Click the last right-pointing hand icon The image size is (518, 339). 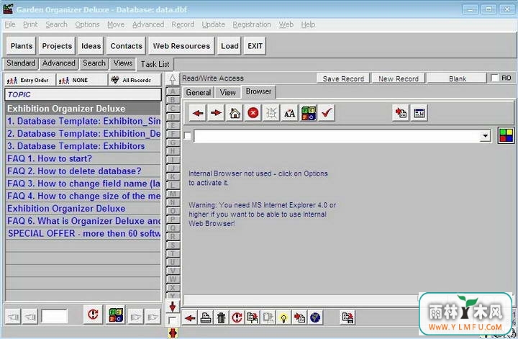pos(153,317)
